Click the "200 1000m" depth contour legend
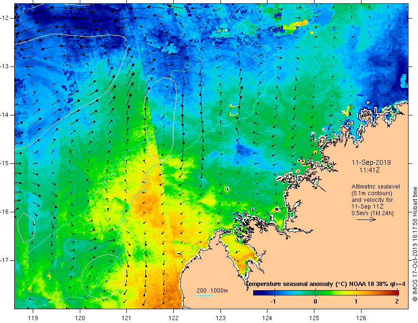This screenshot has height=323, width=418. click(212, 291)
